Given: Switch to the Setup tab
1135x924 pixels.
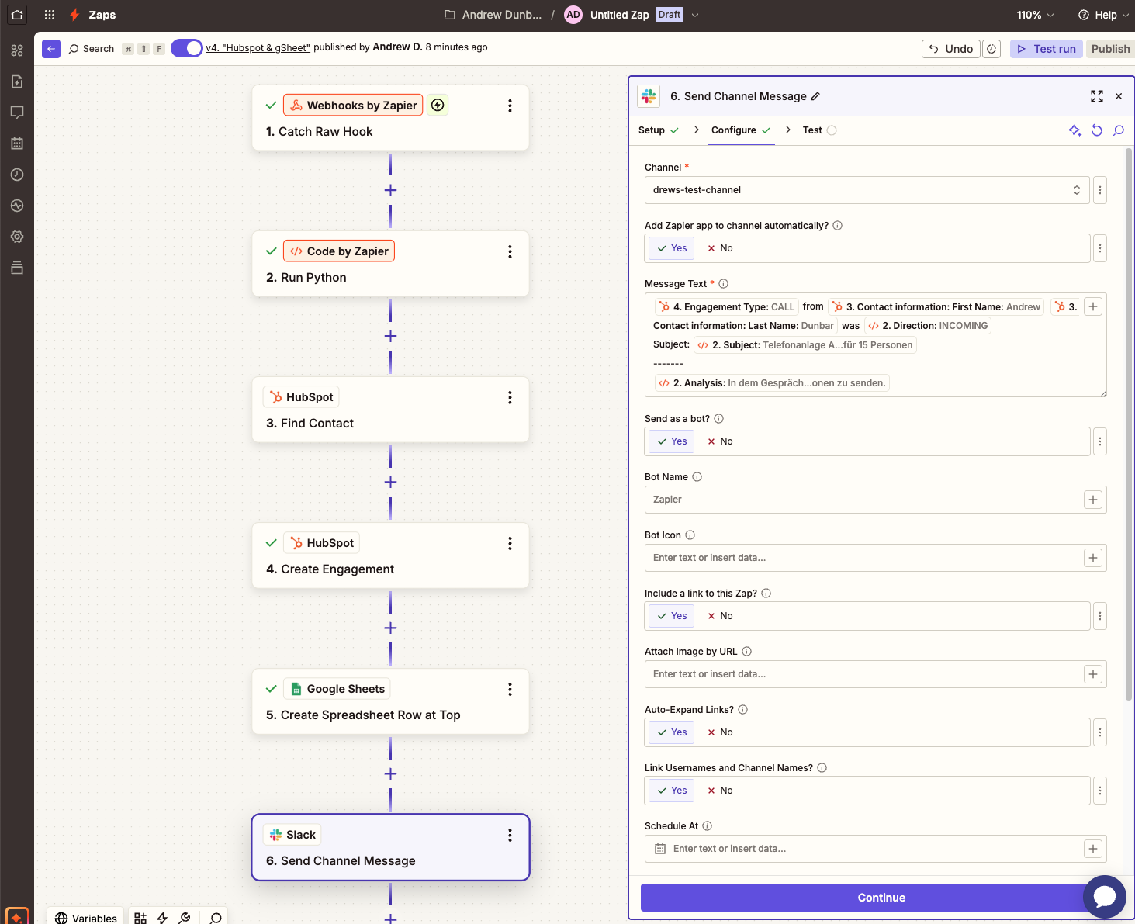Looking at the screenshot, I should [659, 130].
